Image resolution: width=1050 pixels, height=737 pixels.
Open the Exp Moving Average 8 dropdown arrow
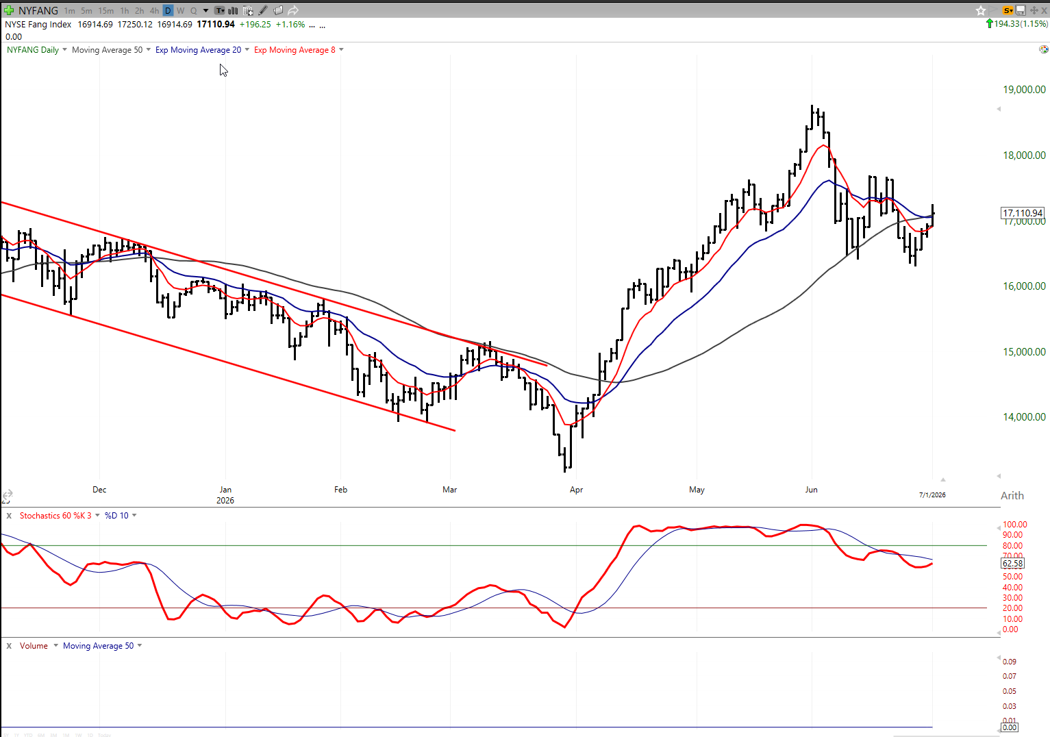[x=342, y=50]
